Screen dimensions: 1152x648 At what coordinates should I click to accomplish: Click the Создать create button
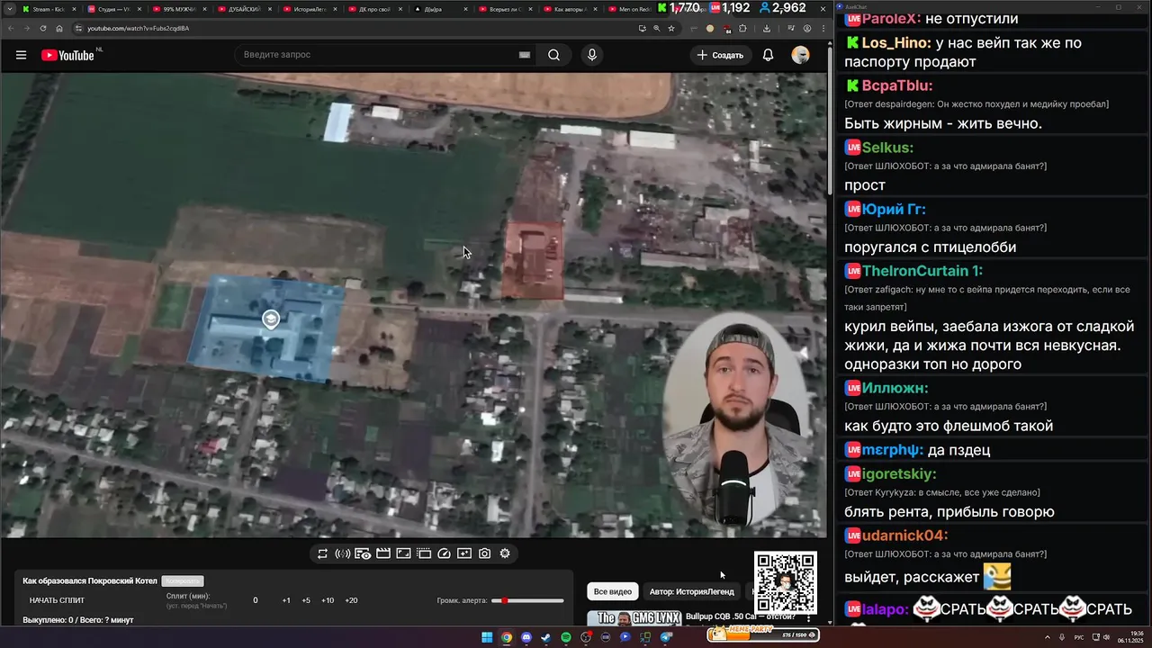(721, 55)
